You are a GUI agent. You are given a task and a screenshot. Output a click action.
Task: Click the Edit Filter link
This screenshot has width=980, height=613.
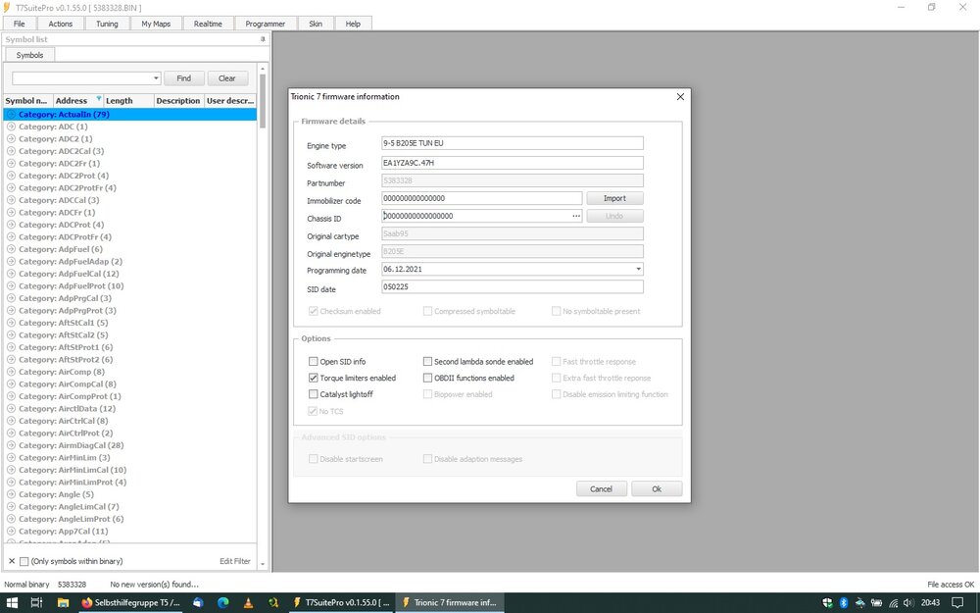click(235, 561)
